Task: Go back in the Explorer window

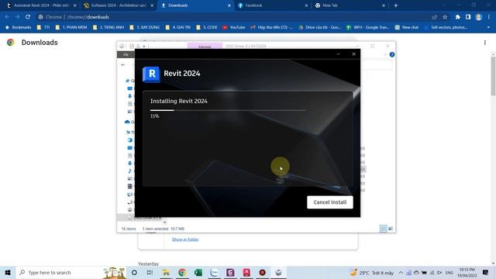Action: coord(123,65)
